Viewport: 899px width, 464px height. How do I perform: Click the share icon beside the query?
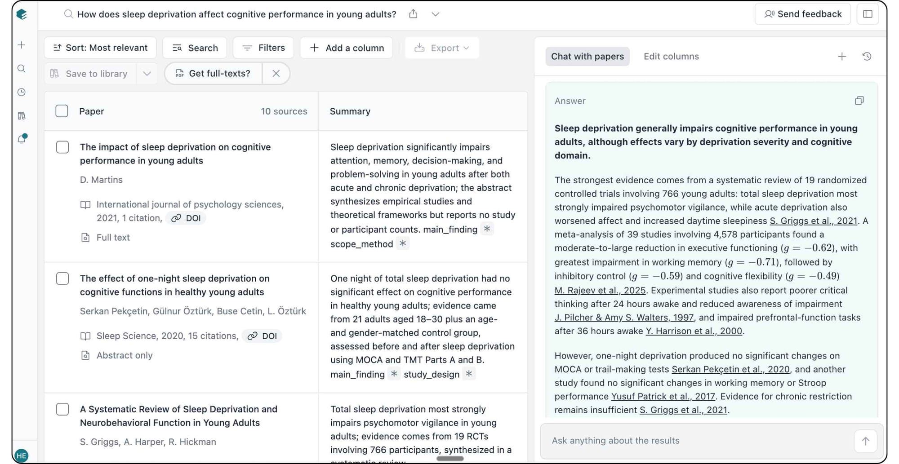[413, 14]
